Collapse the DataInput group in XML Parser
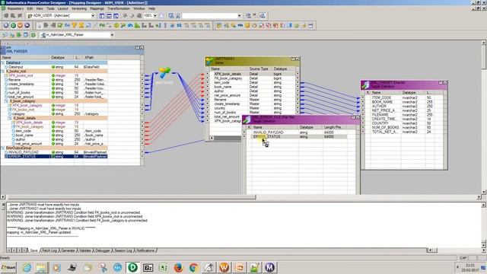 click(3, 62)
